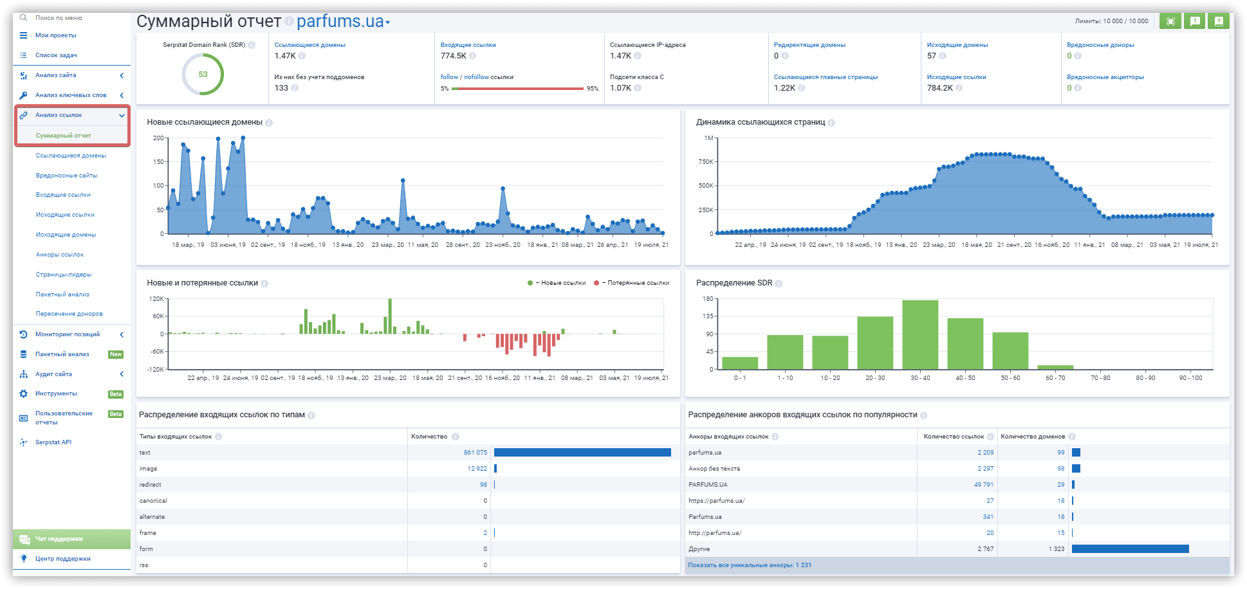Screen dimensions: 1247x589
Task: Open Ссылающиеся домены sidebar item
Action: click(x=71, y=156)
